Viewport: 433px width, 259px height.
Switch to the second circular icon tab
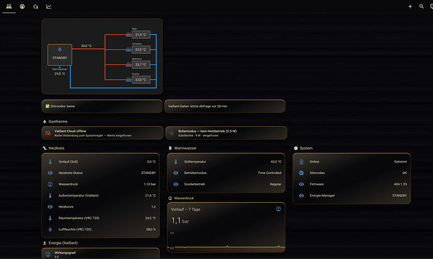point(23,6)
